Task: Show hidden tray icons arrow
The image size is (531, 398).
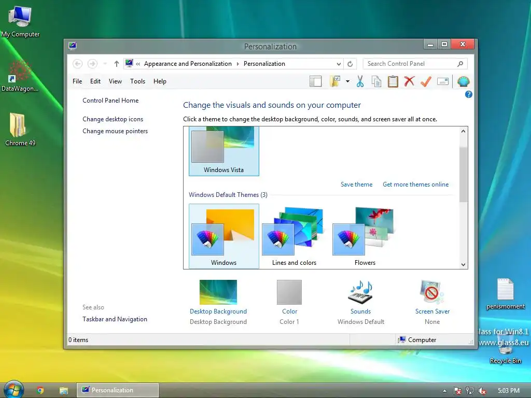Action: click(444, 391)
